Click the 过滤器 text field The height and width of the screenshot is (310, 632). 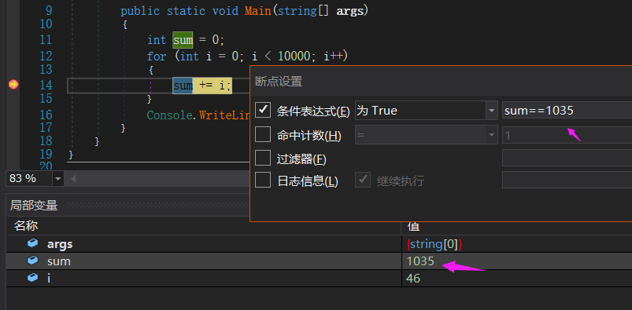coord(567,158)
